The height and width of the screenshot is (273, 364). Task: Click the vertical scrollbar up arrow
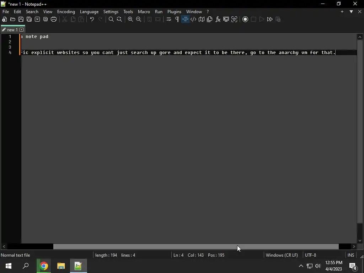pos(360,37)
